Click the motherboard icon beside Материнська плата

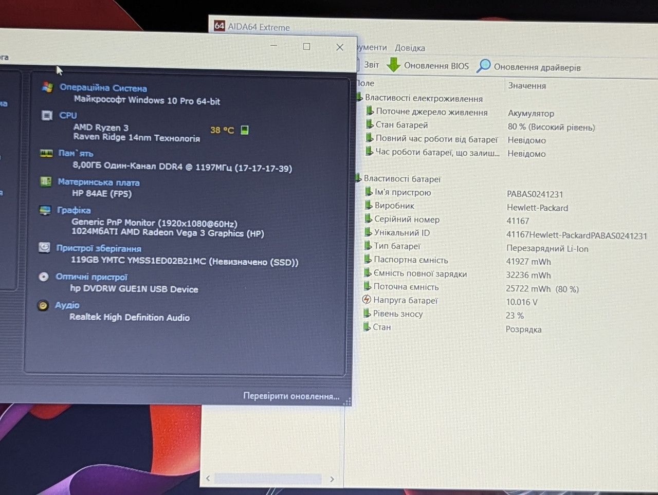click(x=46, y=181)
